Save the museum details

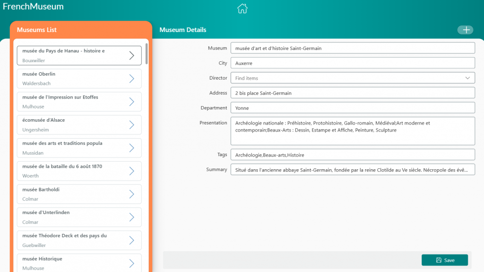444,260
